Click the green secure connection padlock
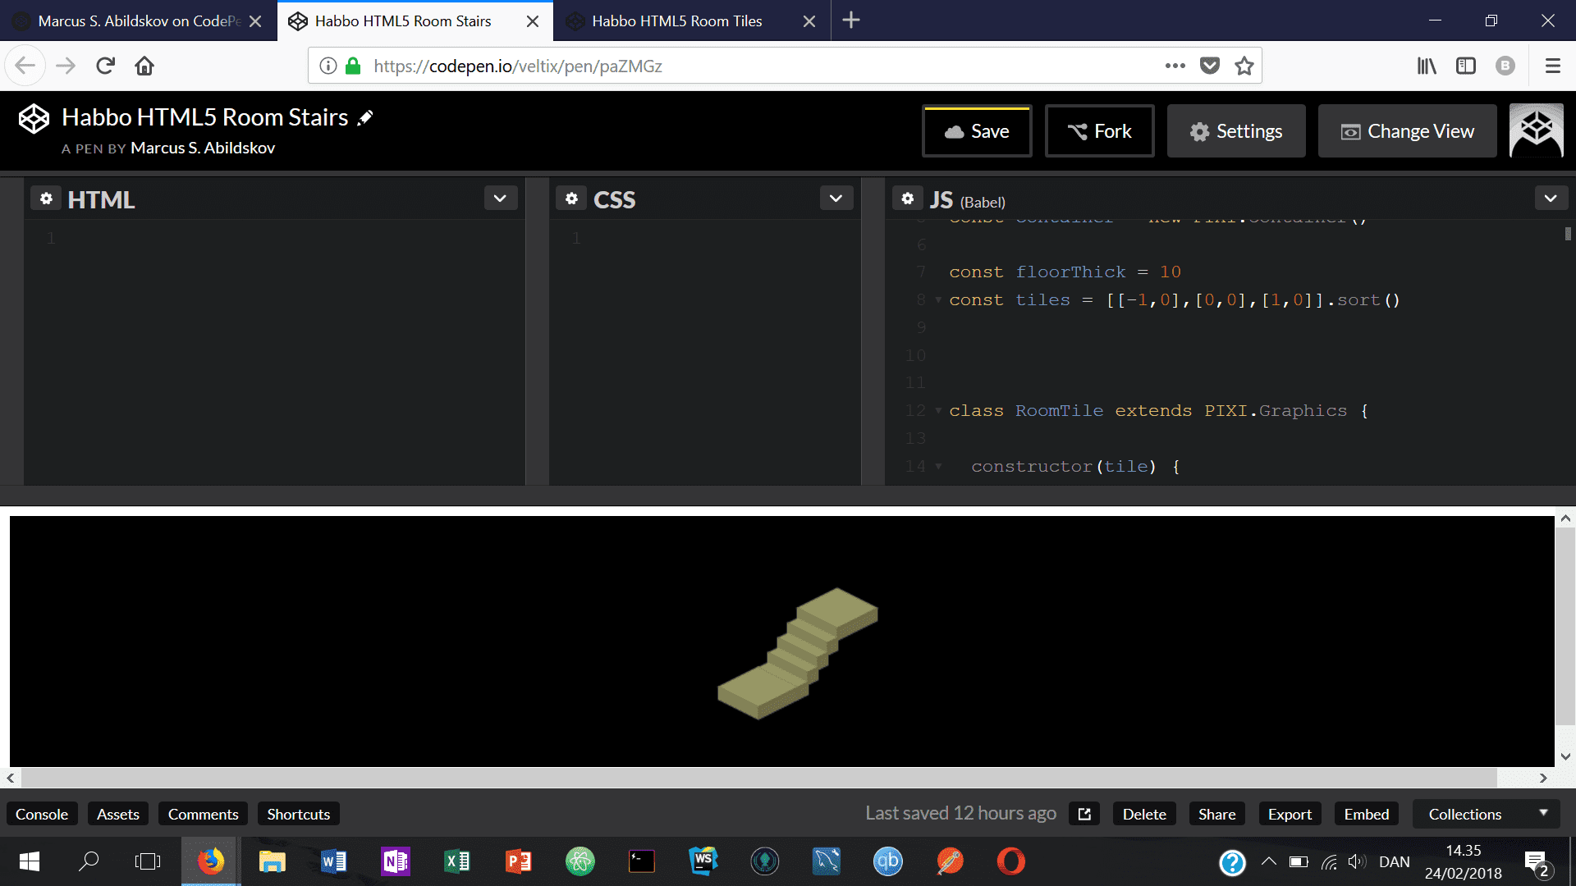The image size is (1576, 886). 353,66
